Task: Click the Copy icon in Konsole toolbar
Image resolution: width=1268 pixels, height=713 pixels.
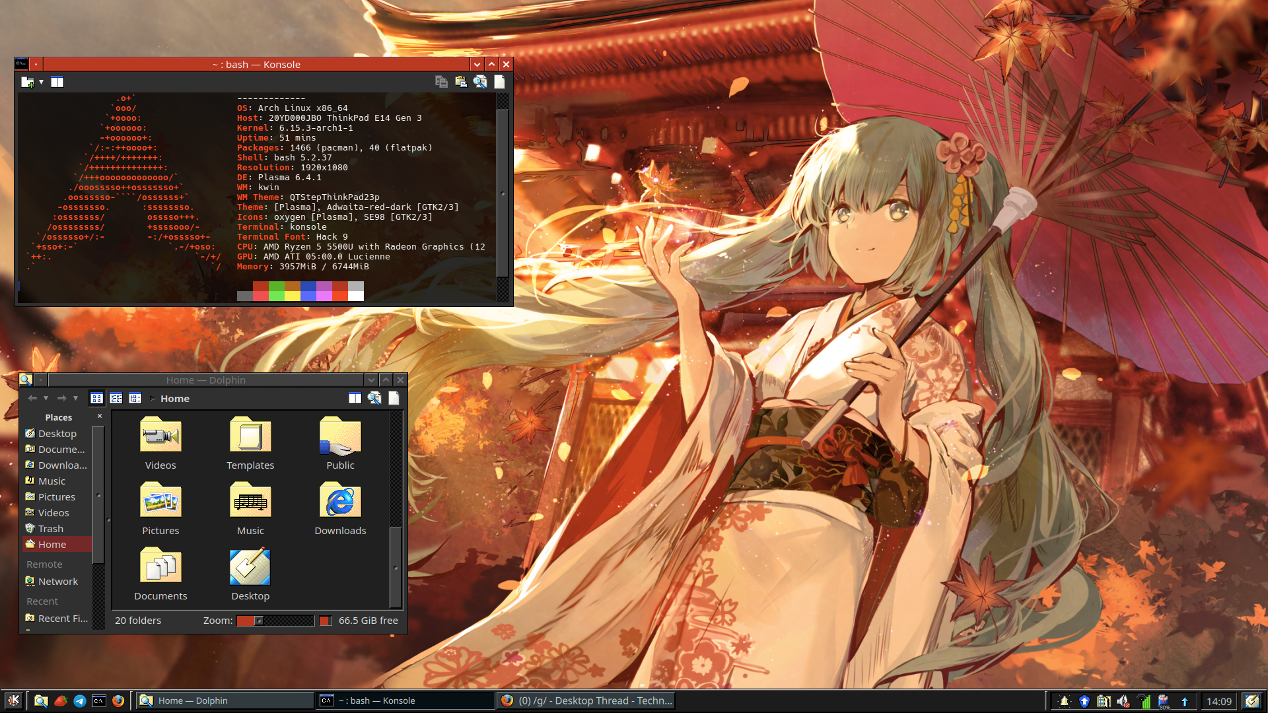Action: coord(441,82)
